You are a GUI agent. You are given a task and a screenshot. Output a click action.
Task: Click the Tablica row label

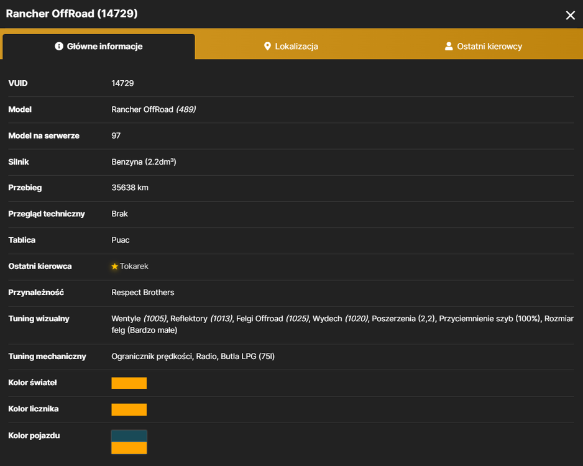click(x=22, y=240)
